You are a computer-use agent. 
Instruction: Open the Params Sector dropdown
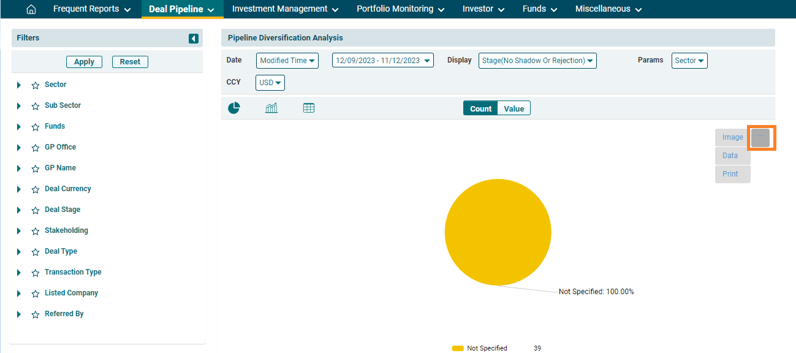(689, 61)
